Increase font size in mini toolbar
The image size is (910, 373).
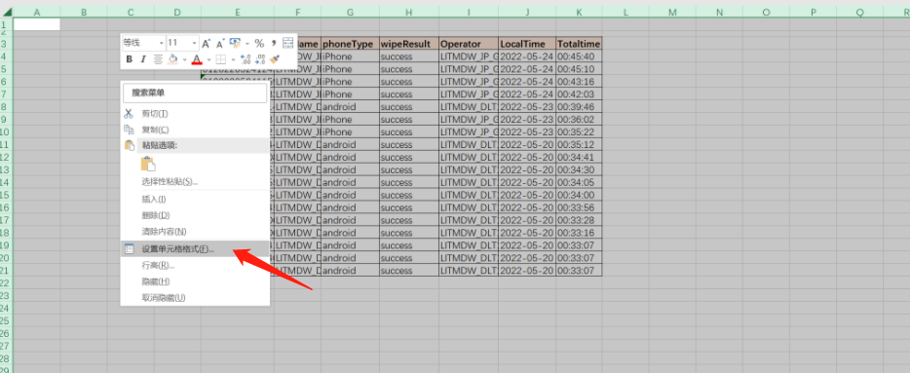tap(206, 44)
